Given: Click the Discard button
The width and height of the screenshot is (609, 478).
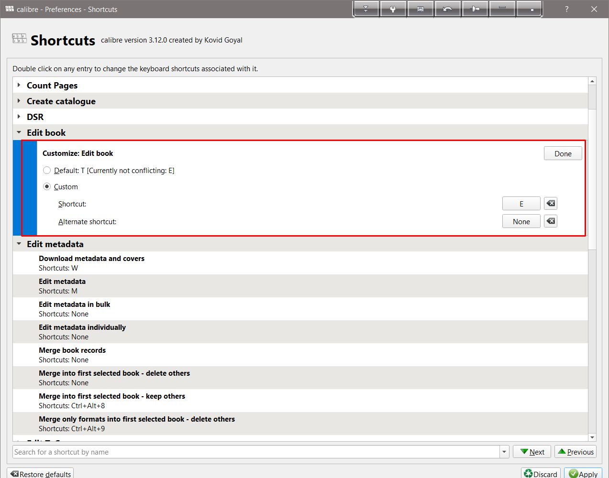Looking at the screenshot, I should point(541,473).
